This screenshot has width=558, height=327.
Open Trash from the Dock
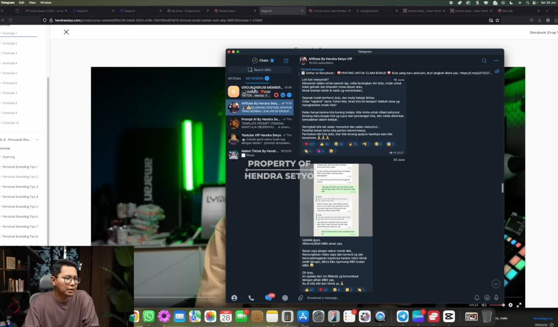click(487, 316)
